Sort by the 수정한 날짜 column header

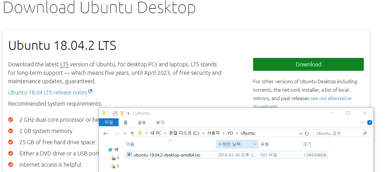(234, 144)
